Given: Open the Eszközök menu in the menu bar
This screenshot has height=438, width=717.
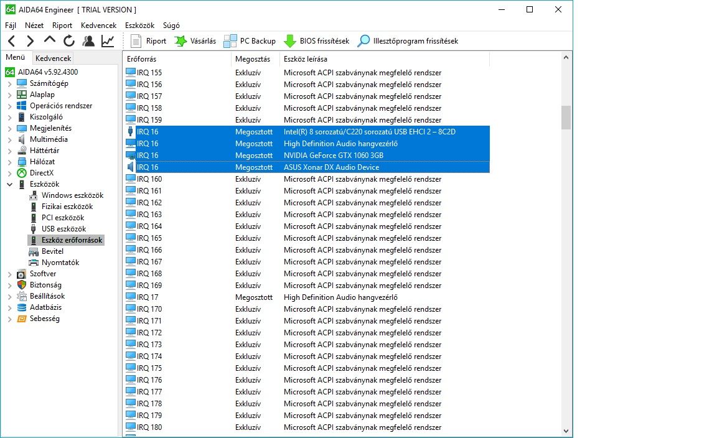Looking at the screenshot, I should tap(139, 25).
